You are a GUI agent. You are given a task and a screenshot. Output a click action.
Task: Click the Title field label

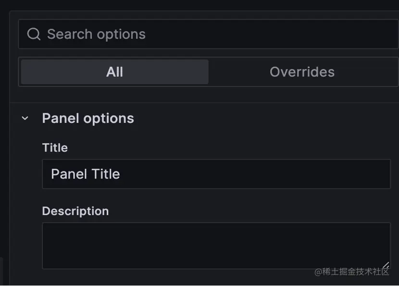pos(55,147)
